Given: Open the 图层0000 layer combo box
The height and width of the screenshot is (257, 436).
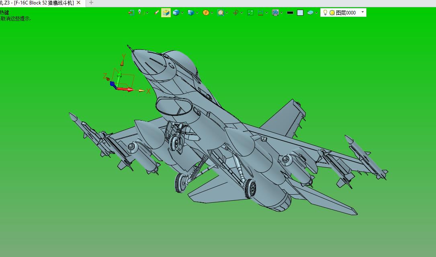Looking at the screenshot, I should (x=343, y=12).
